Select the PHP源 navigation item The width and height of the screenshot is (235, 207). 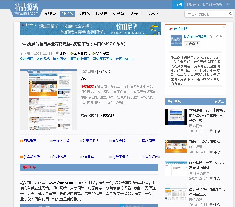coord(67,14)
